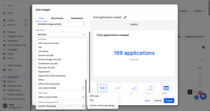The width and height of the screenshot is (210, 111).
Task: Go to page 2 of results
Action: [x=195, y=92]
